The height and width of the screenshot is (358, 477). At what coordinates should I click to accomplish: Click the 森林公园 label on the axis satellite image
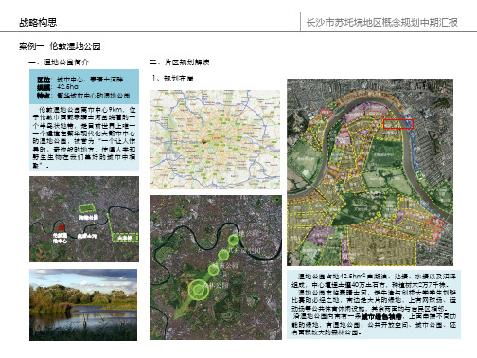pyautogui.click(x=216, y=285)
